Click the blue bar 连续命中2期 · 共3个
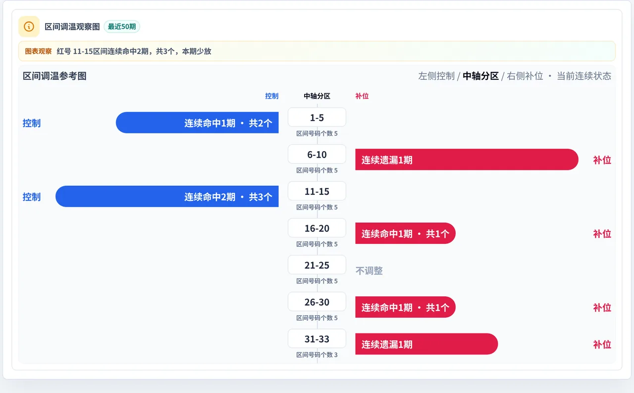The image size is (634, 393). tap(167, 197)
